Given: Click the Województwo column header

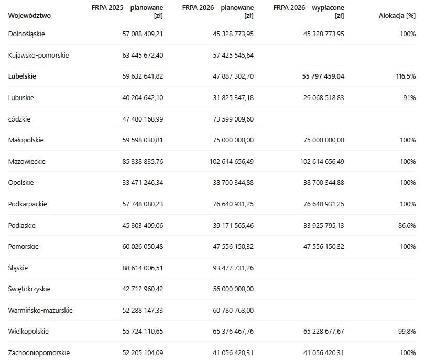Looking at the screenshot, I should point(29,15).
